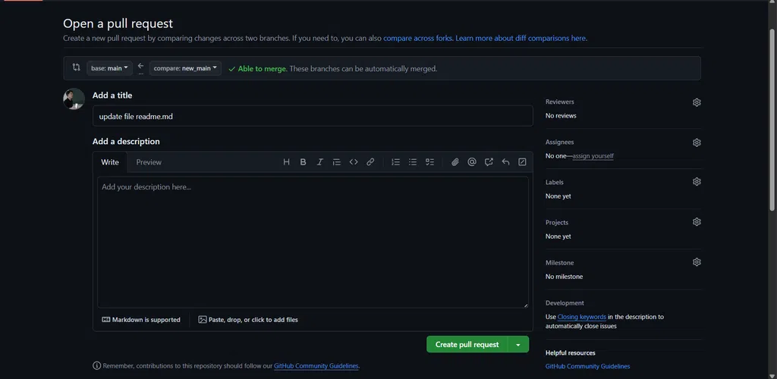Open GitHub Community Guidelines link in footer note
777x379 pixels.
point(316,366)
